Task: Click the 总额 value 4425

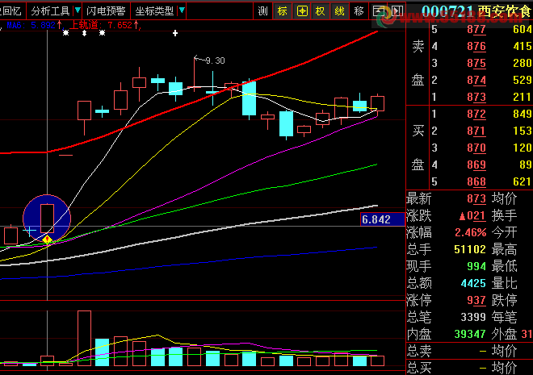Action: pyautogui.click(x=473, y=283)
